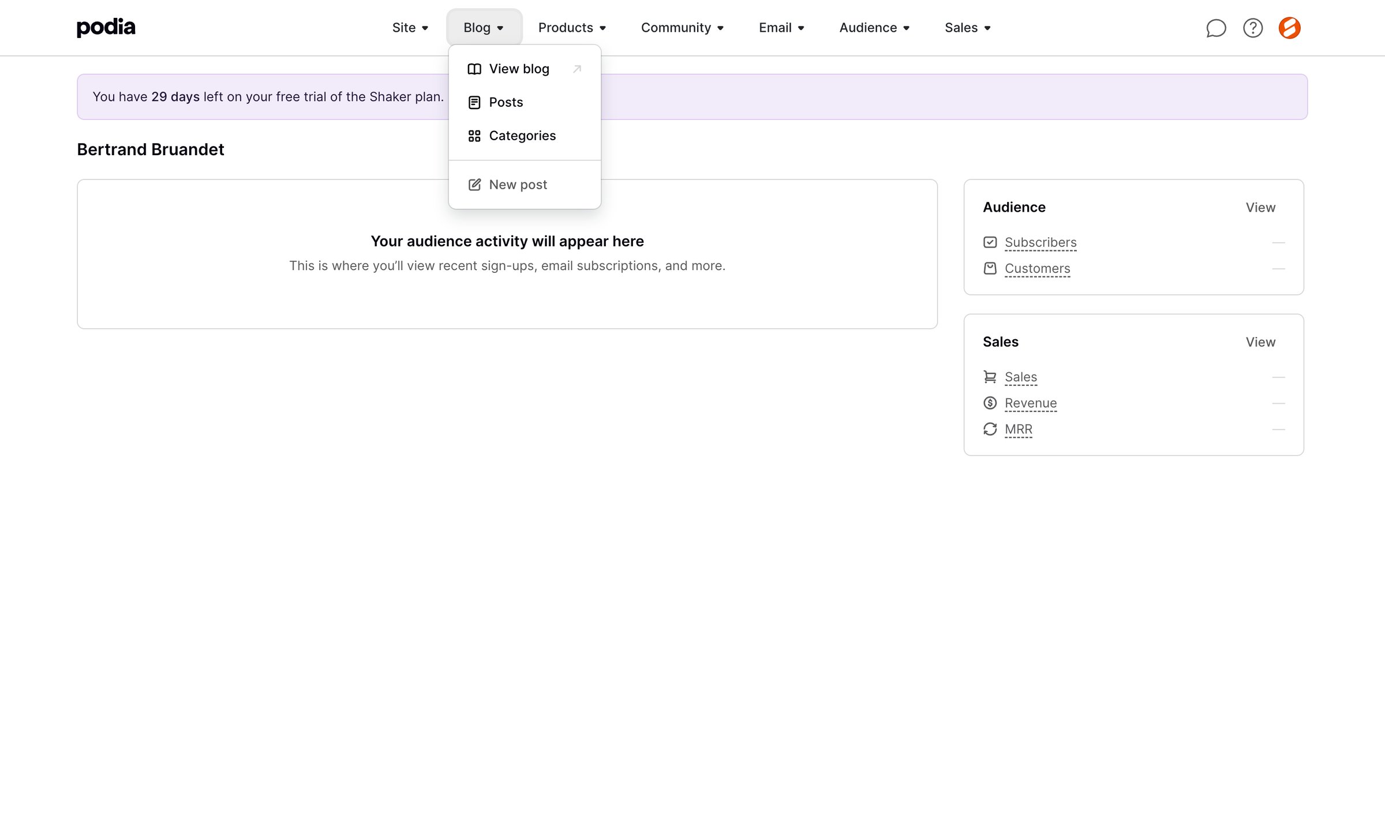Click View in the Audience card
1385x814 pixels.
(1260, 208)
